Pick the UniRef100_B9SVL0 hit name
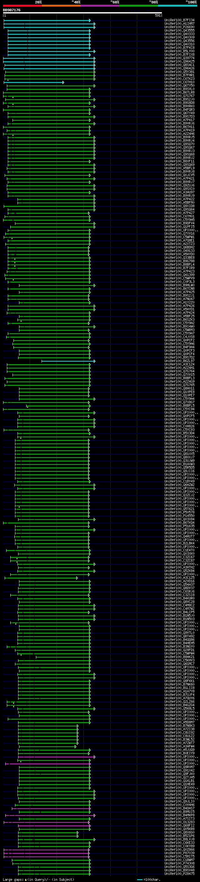 [x=179, y=89]
